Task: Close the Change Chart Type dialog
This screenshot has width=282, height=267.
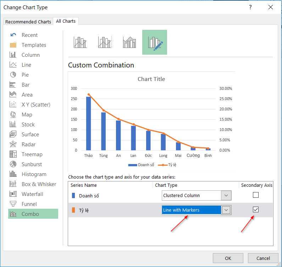Action: [x=271, y=7]
